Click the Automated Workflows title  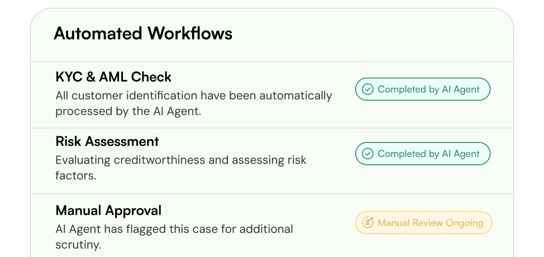pyautogui.click(x=143, y=34)
